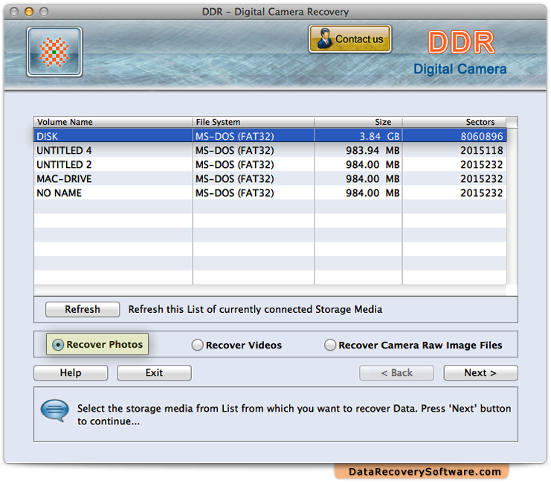Sort by the File System column header

[254, 122]
